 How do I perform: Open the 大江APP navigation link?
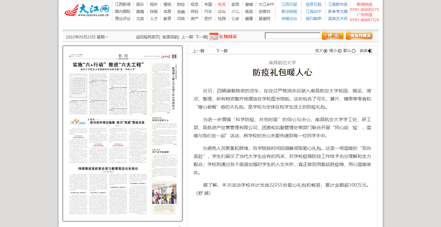[266, 4]
